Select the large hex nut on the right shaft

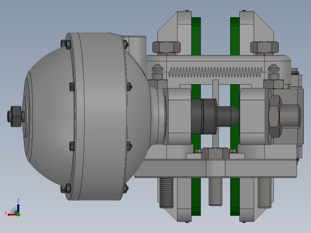275,116
